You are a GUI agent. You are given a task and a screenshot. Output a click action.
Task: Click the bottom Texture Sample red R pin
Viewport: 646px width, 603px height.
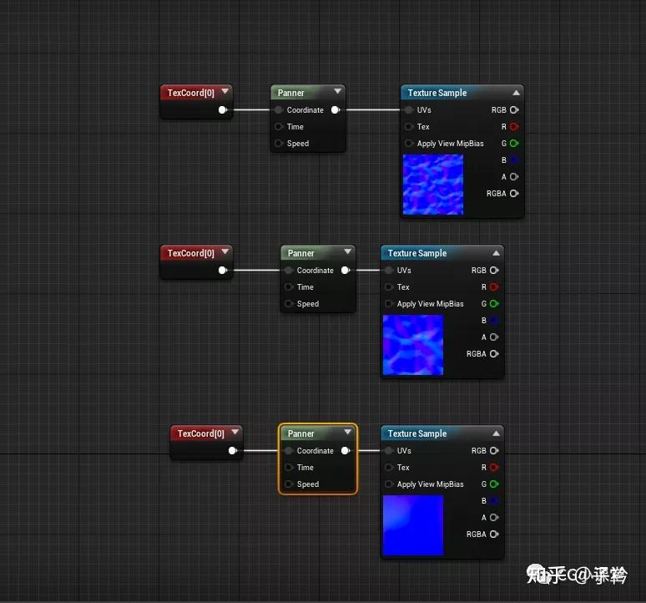[x=494, y=468]
